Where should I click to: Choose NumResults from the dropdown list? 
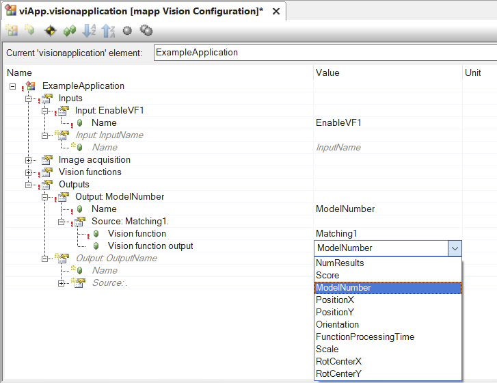[x=388, y=263]
